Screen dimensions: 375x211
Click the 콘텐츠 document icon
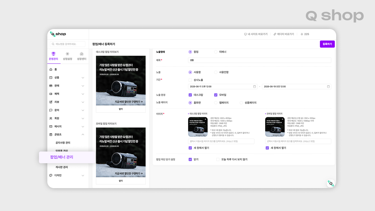point(51,135)
